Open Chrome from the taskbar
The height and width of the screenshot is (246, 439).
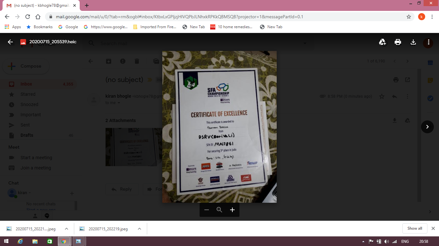click(x=64, y=241)
